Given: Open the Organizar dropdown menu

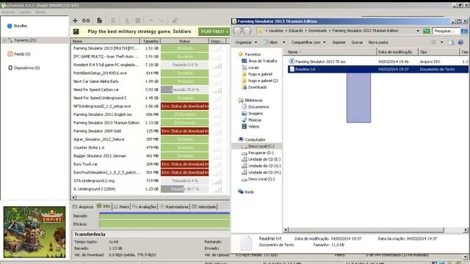Looking at the screenshot, I should click(x=246, y=43).
